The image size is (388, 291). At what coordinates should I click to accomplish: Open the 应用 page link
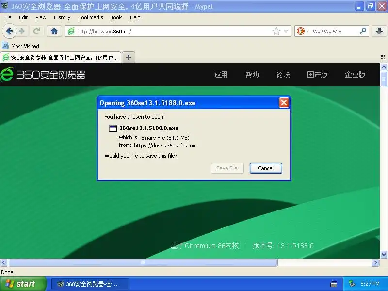(x=221, y=75)
